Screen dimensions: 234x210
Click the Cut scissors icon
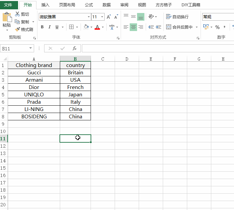[17, 14]
